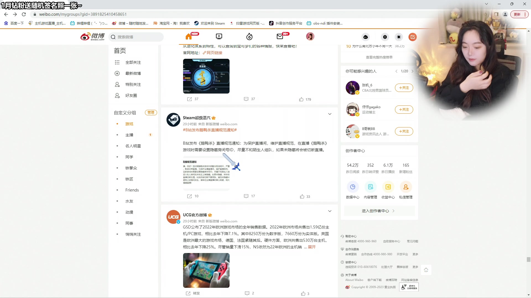Open 数据中心 icon in creator center
The height and width of the screenshot is (298, 531).
click(353, 187)
